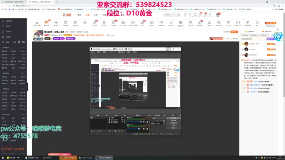Toggle lock on display capture source
The width and height of the screenshot is (285, 160).
tap(124, 122)
